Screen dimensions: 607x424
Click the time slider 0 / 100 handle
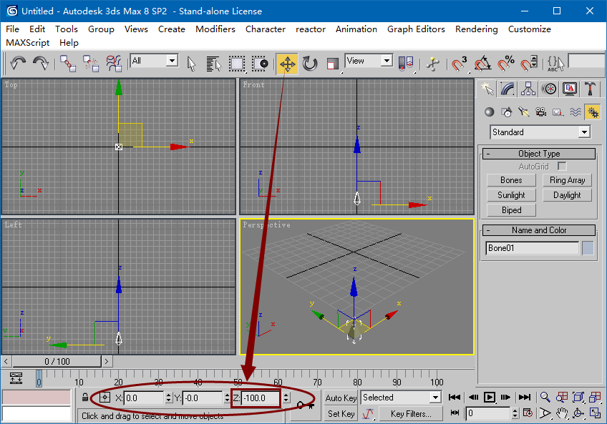coord(57,361)
